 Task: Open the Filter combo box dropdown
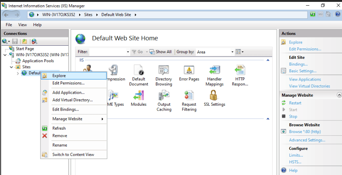[x=128, y=52]
